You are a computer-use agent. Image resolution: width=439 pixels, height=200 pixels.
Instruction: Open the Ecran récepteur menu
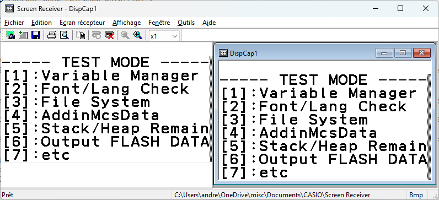[x=82, y=23]
